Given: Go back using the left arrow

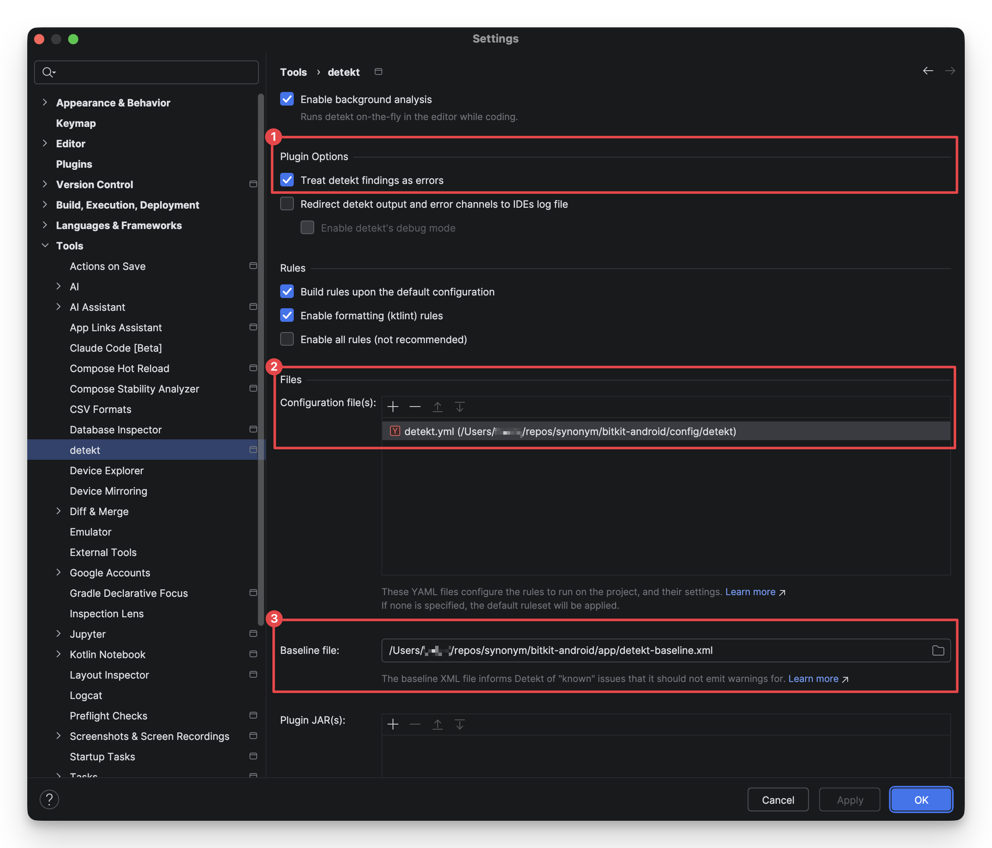Looking at the screenshot, I should point(928,71).
